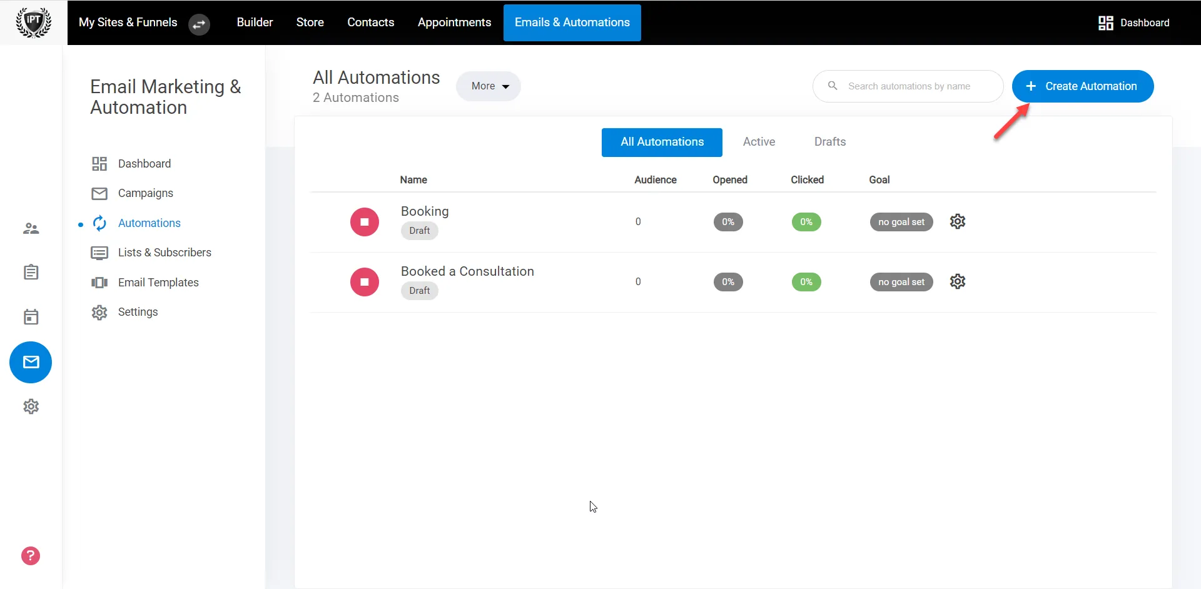1201x589 pixels.
Task: Open the Contacts icon in the left rail
Action: (x=31, y=228)
